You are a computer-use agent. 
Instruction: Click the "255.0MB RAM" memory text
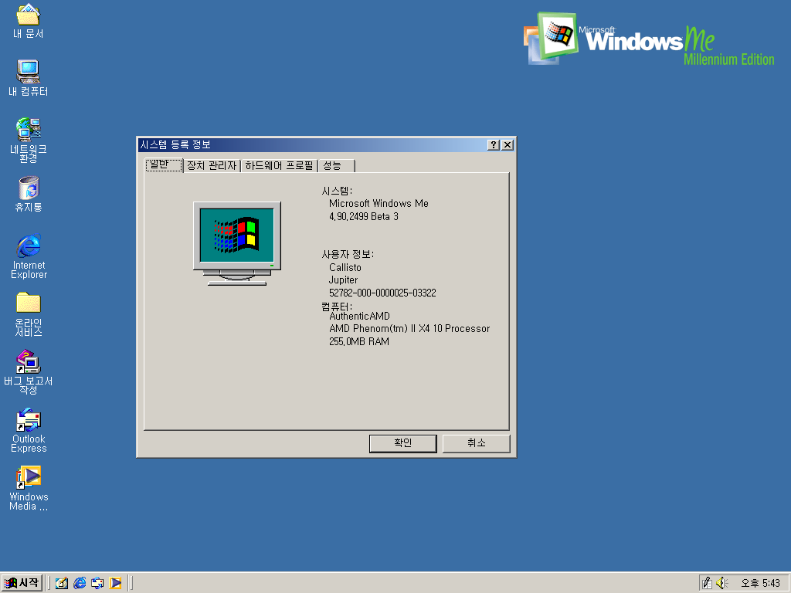click(x=358, y=341)
